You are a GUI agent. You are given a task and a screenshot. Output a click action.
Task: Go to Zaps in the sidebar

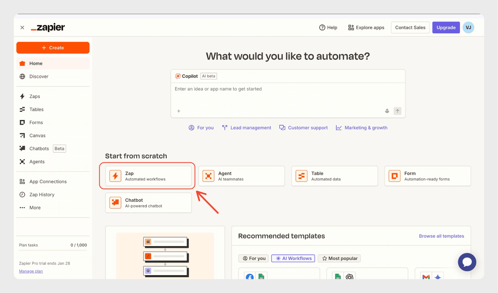(35, 96)
